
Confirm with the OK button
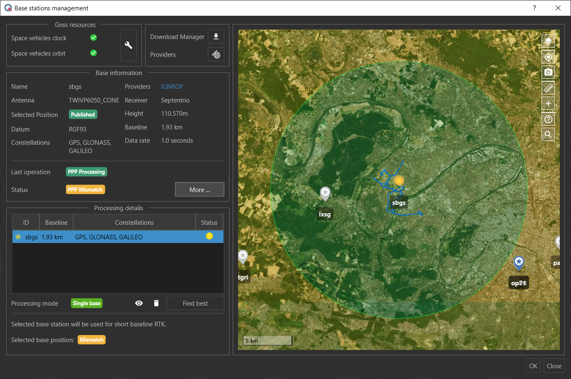pos(533,366)
